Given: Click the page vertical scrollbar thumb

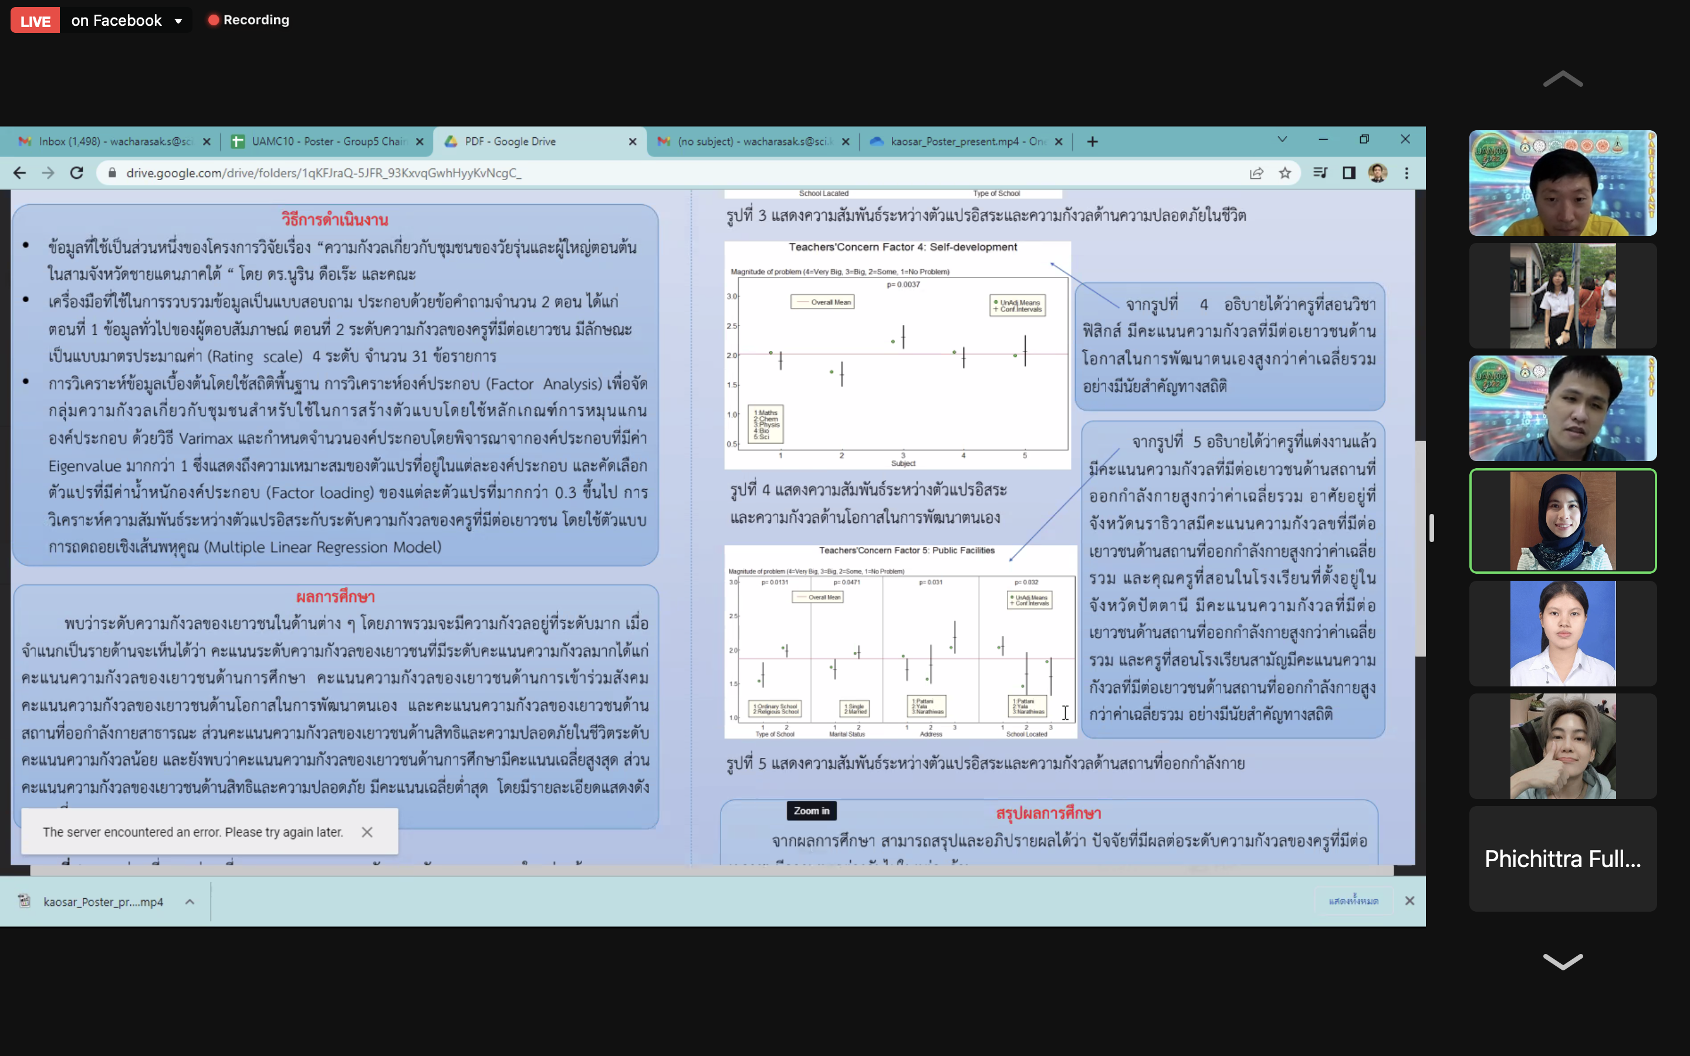Looking at the screenshot, I should [x=1421, y=549].
